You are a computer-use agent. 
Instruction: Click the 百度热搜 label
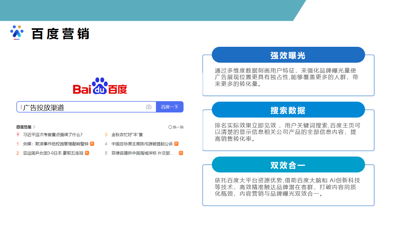coord(24,127)
